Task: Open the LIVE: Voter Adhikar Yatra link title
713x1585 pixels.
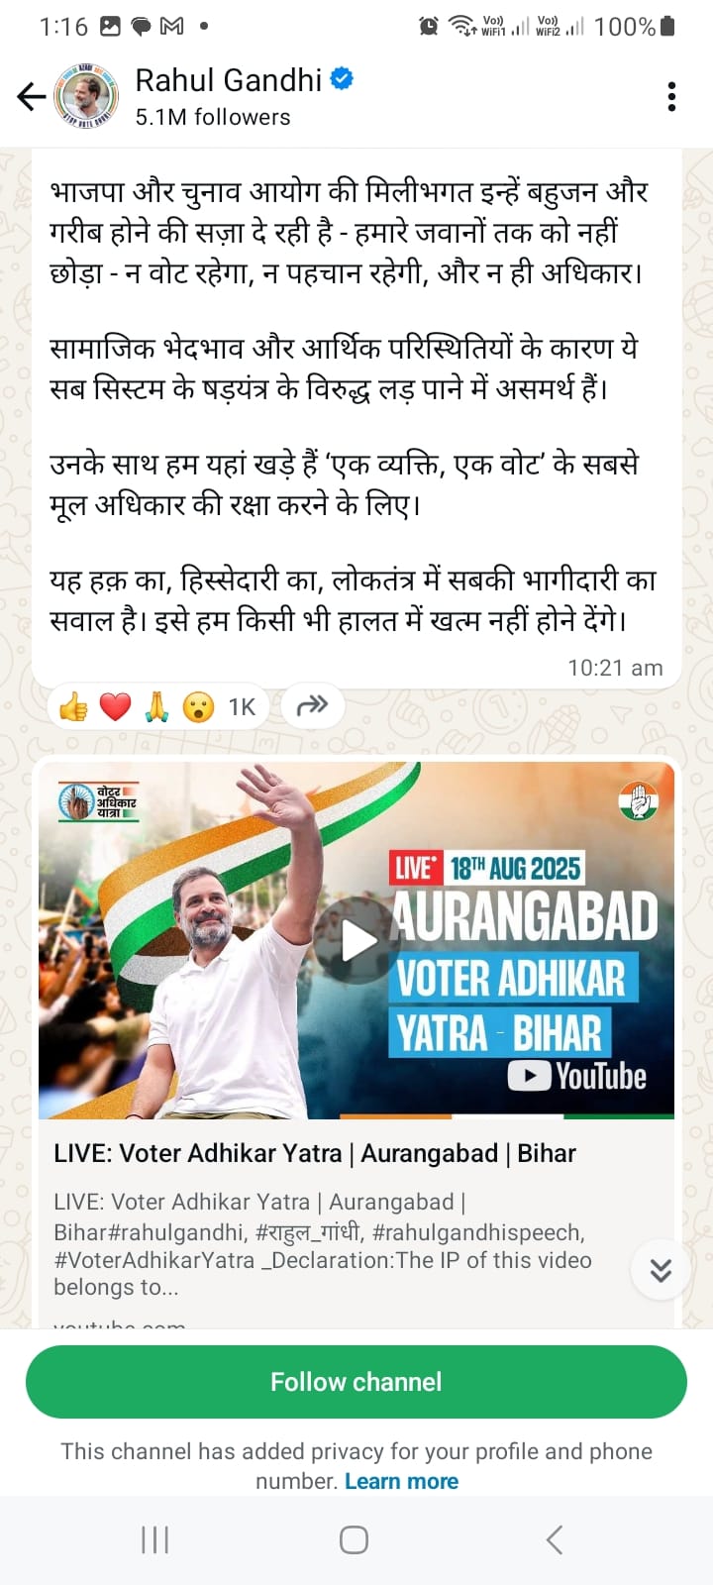Action: 315,1153
